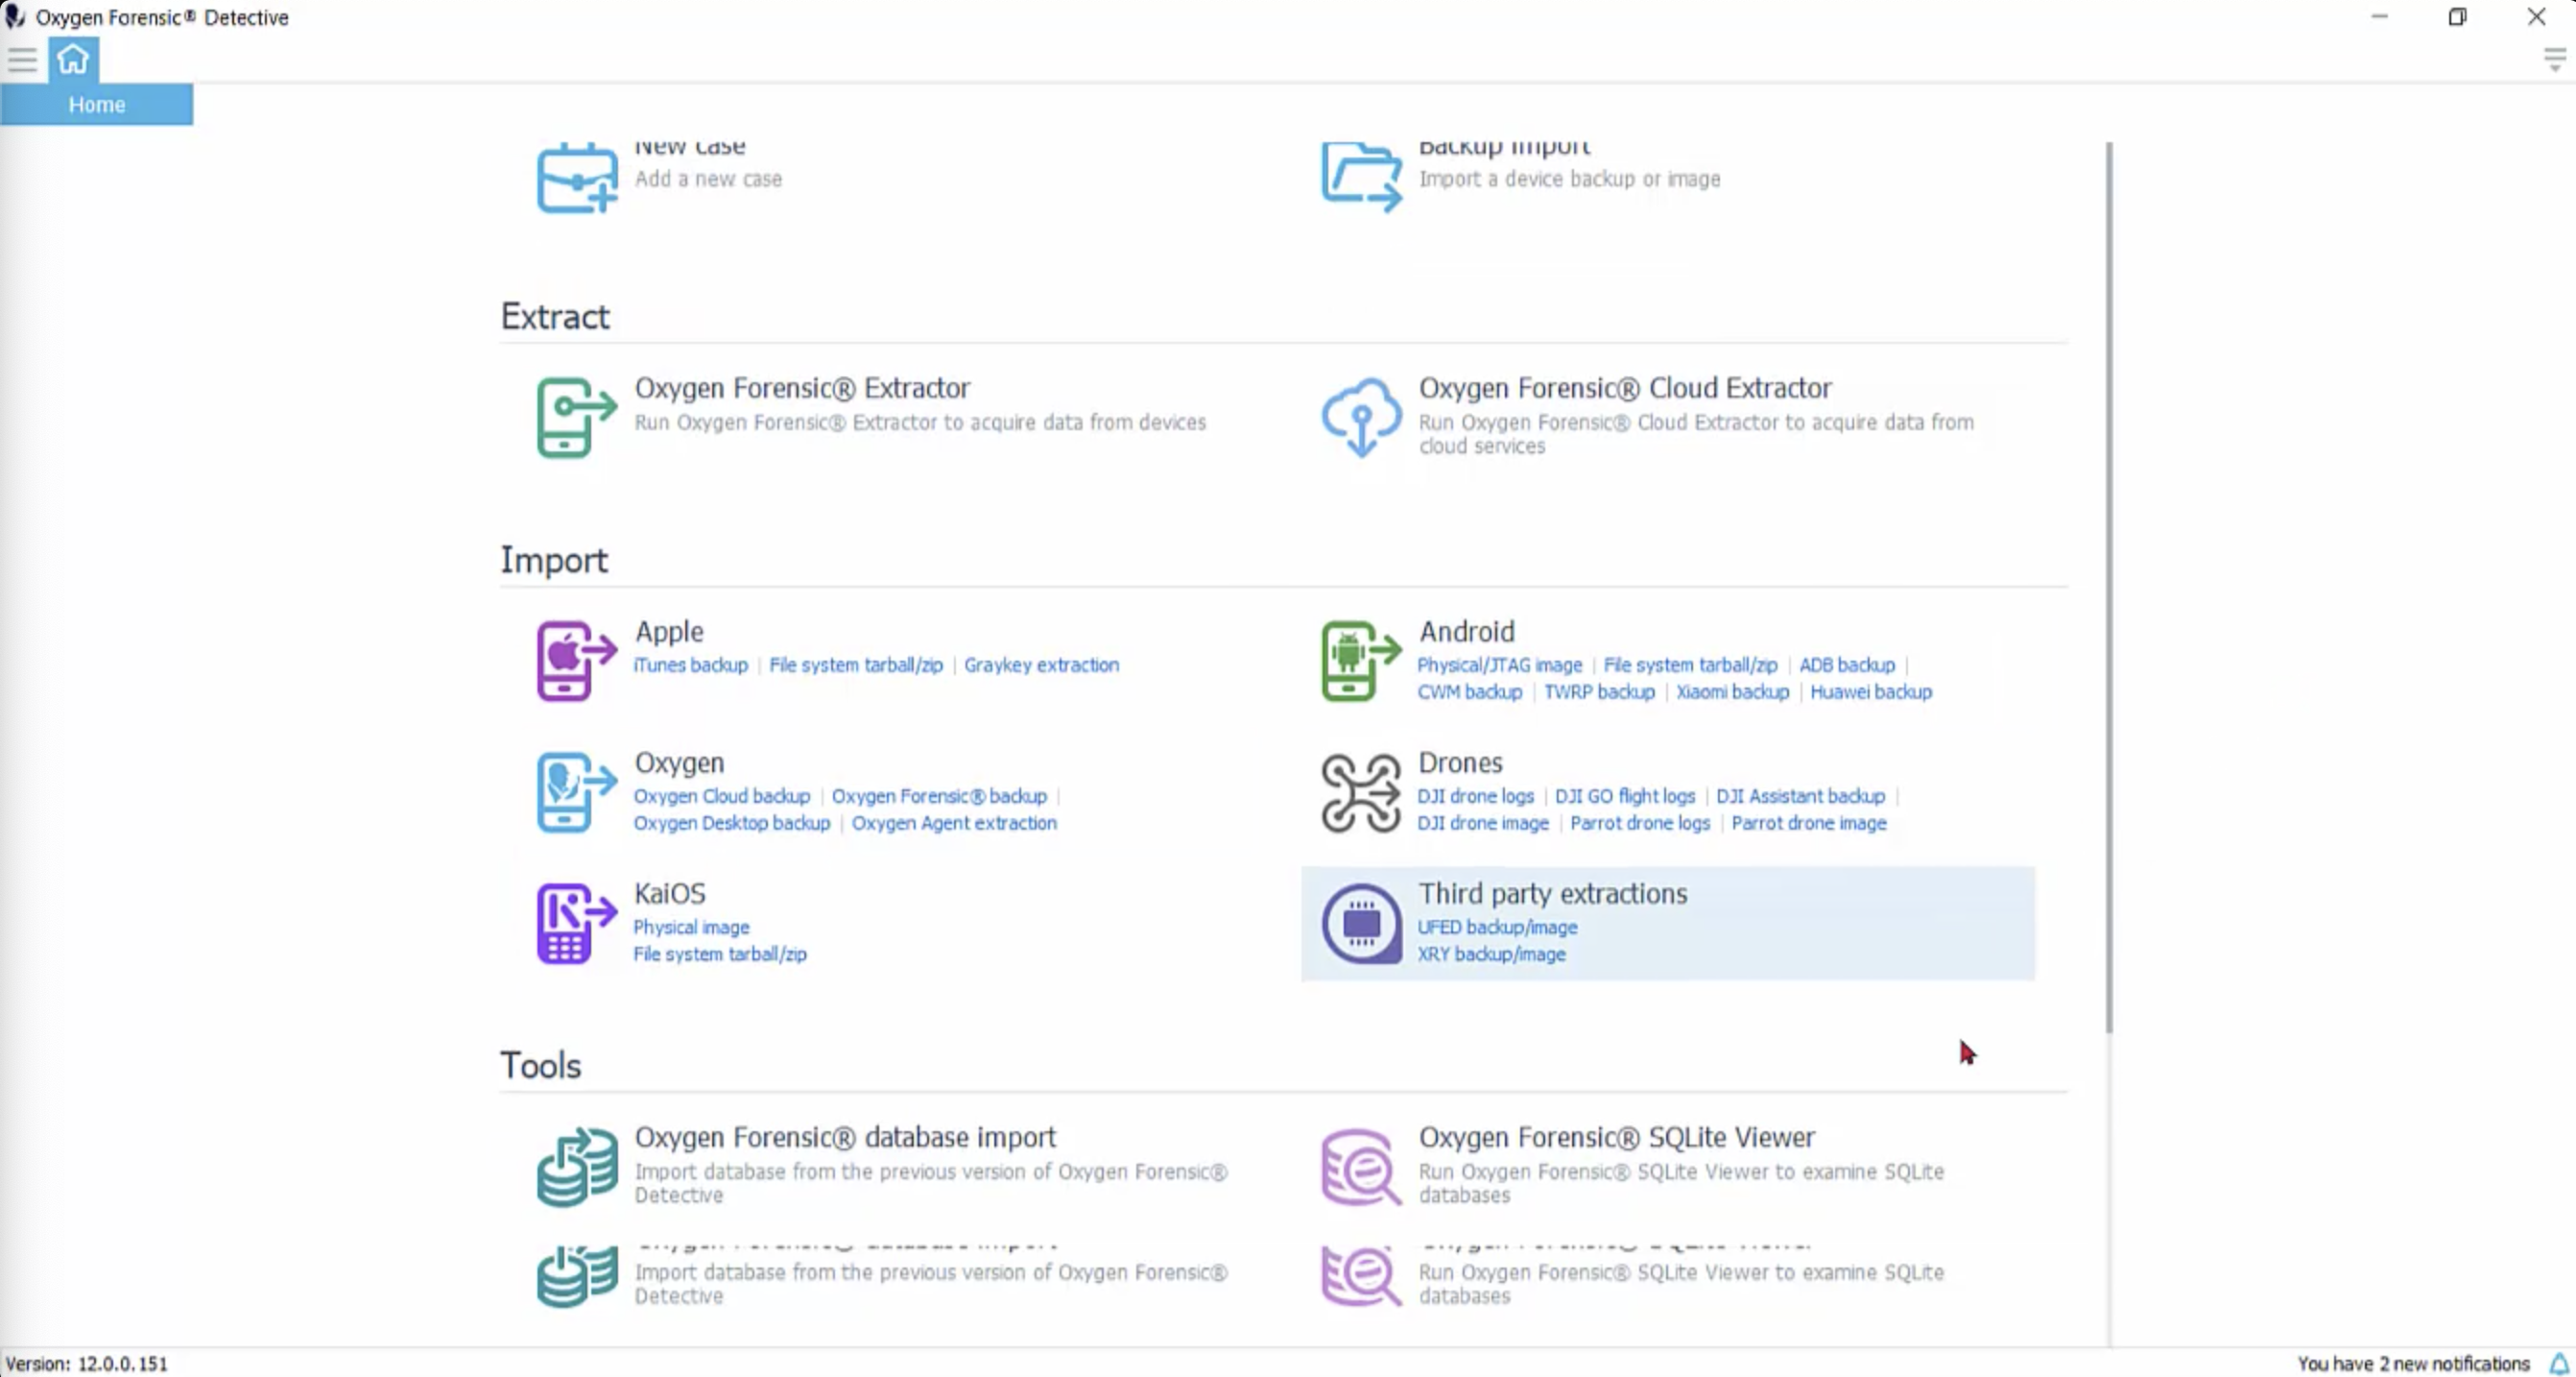Launch upper Oxygen Forensic SQLite Viewer title

point(1616,1137)
